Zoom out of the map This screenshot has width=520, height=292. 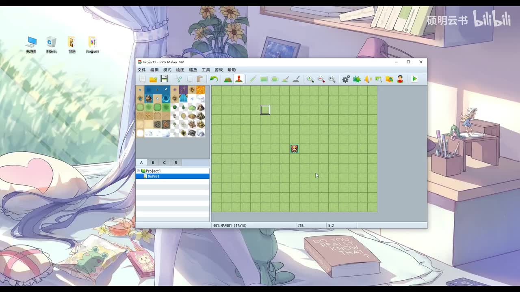321,79
